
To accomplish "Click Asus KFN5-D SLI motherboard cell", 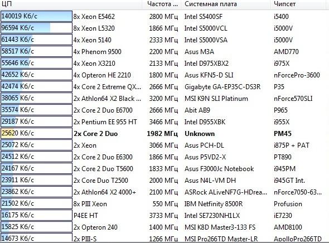I will pos(209,75).
